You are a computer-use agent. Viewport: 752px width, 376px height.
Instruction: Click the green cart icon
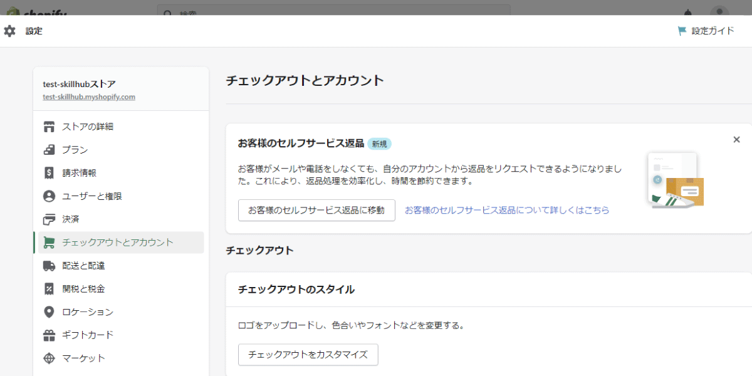tap(49, 243)
